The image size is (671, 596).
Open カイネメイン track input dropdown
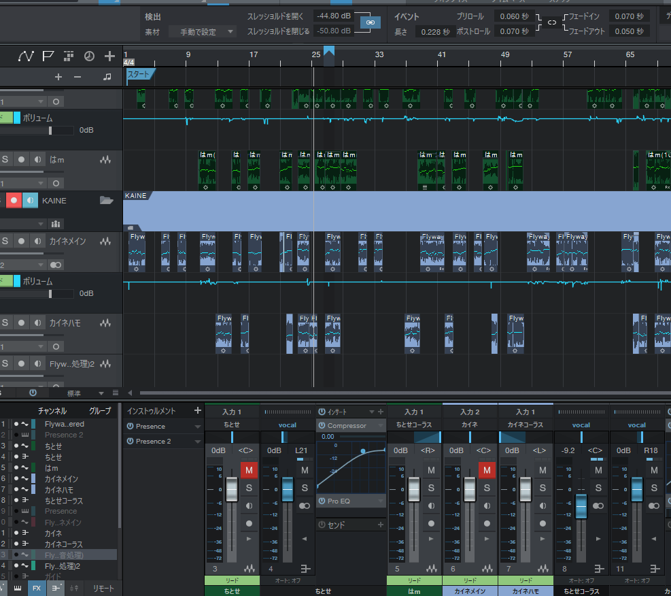(x=24, y=265)
